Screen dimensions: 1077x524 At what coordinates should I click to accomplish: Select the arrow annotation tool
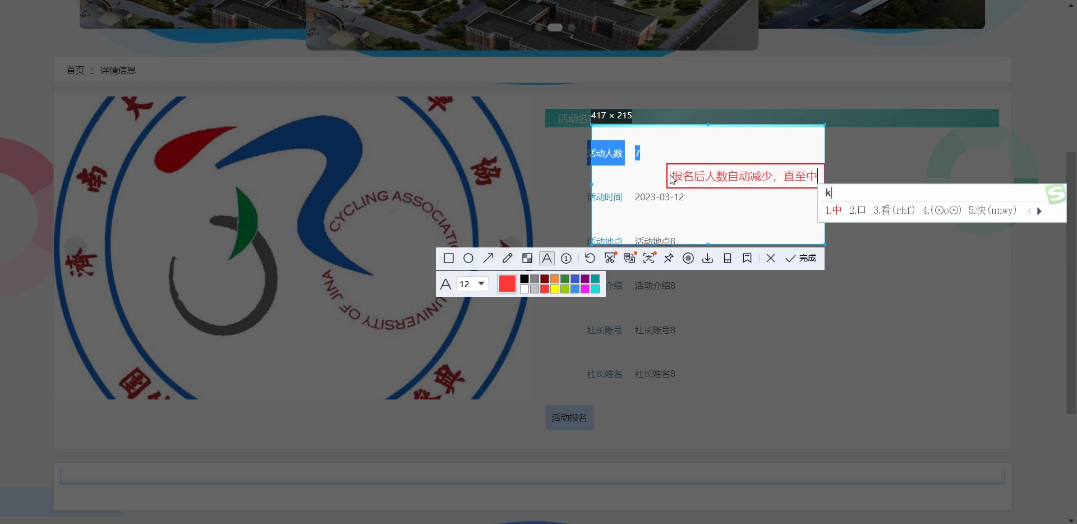488,258
